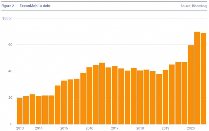
Task: Click the first 2013 bar
Action: [20, 111]
